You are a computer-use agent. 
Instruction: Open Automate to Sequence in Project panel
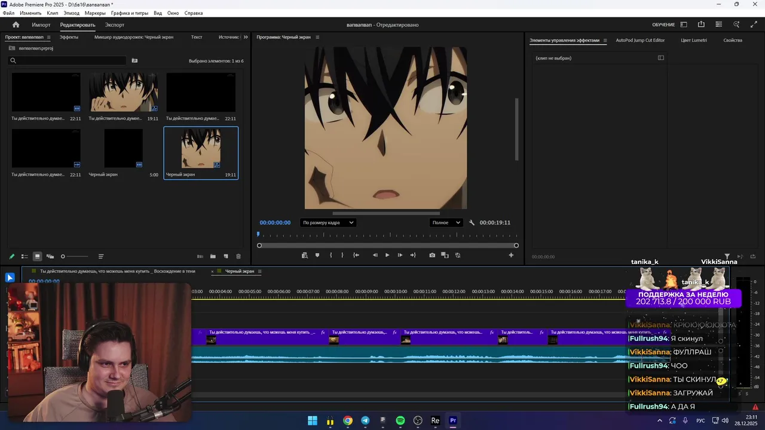(x=200, y=256)
